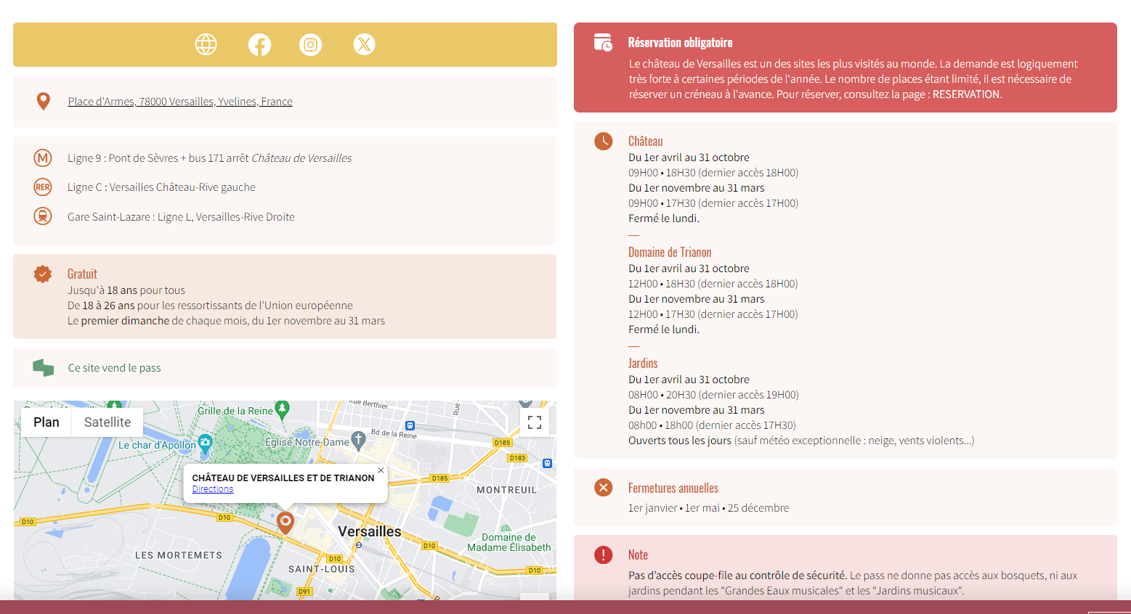Click the orange map marker pin
The width and height of the screenshot is (1131, 614).
[285, 523]
